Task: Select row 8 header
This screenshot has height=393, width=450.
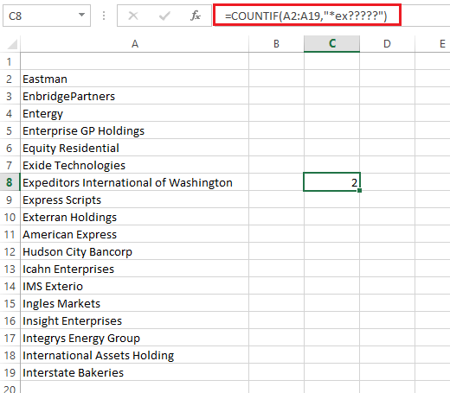Action: pos(10,182)
